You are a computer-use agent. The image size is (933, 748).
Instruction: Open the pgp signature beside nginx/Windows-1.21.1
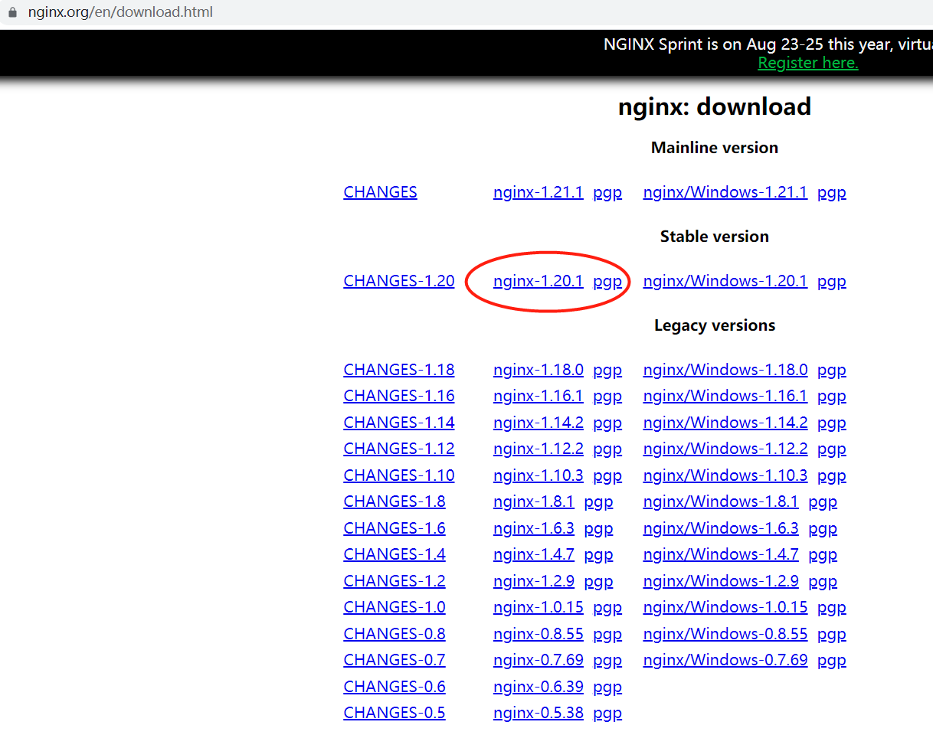pyautogui.click(x=832, y=193)
